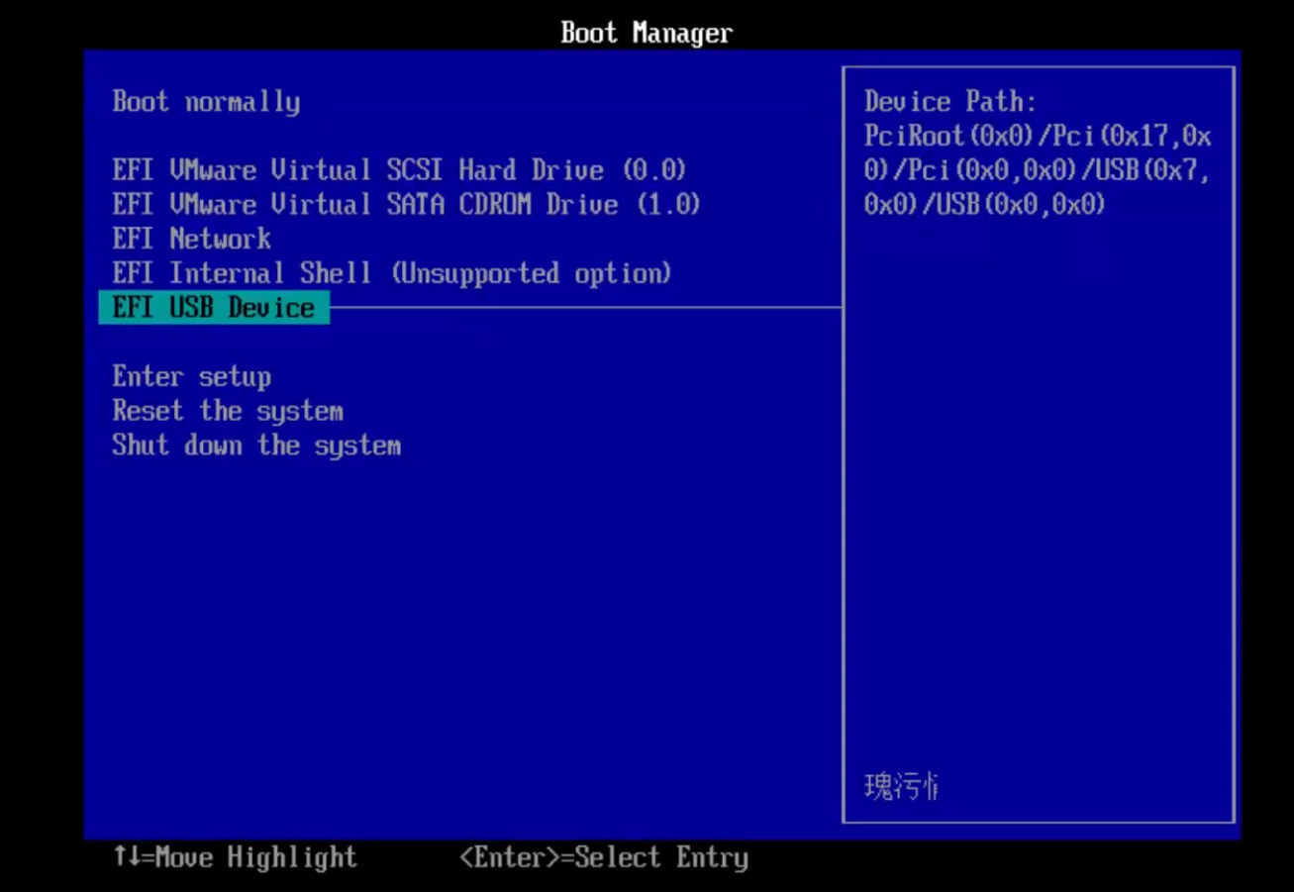
Task: Pick EFI VMware Virtual SATA CDROM Drive
Action: pyautogui.click(x=406, y=205)
